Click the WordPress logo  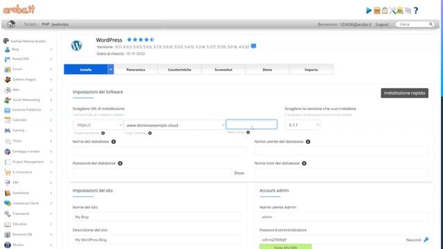point(76,46)
